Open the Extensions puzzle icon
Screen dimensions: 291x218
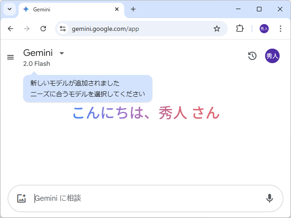pyautogui.click(x=240, y=29)
